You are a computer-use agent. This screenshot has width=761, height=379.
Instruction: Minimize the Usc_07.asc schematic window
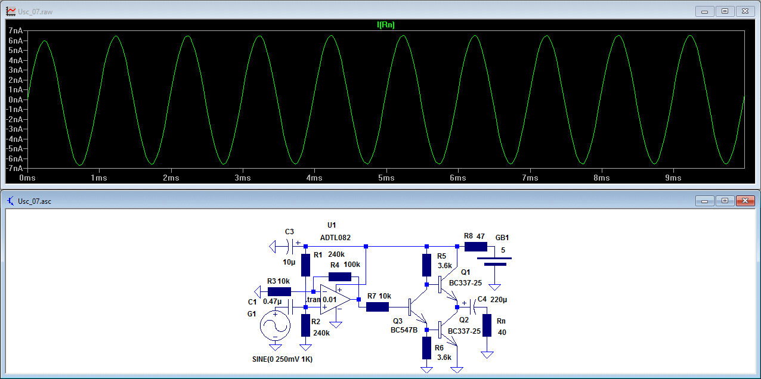pos(705,201)
